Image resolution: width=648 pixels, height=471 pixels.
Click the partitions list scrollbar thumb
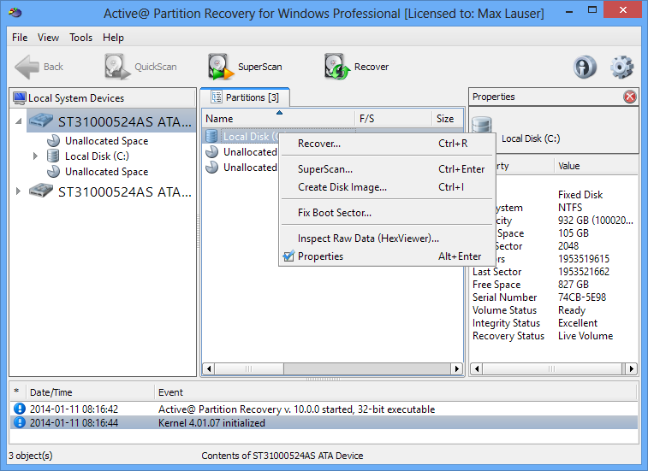pyautogui.click(x=249, y=368)
